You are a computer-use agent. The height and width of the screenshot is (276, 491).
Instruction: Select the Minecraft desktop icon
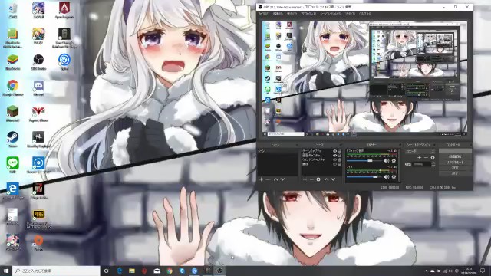[x=13, y=113]
